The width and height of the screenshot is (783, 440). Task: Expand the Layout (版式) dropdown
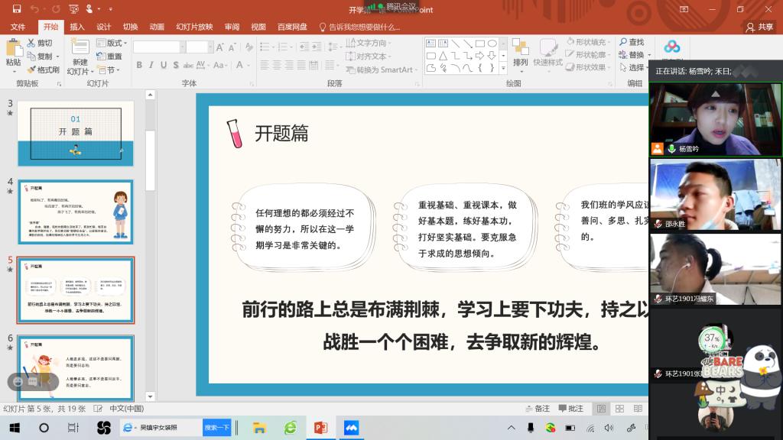(x=113, y=43)
